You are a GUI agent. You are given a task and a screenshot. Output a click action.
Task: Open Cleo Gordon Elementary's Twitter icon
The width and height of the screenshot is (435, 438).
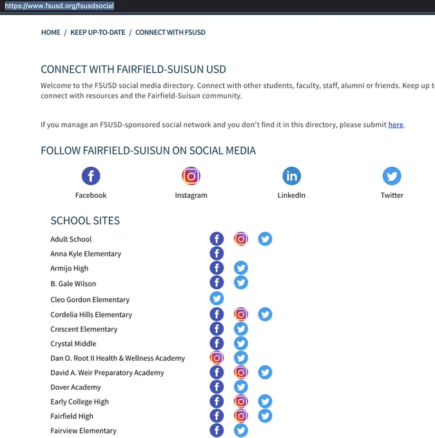[x=217, y=298]
